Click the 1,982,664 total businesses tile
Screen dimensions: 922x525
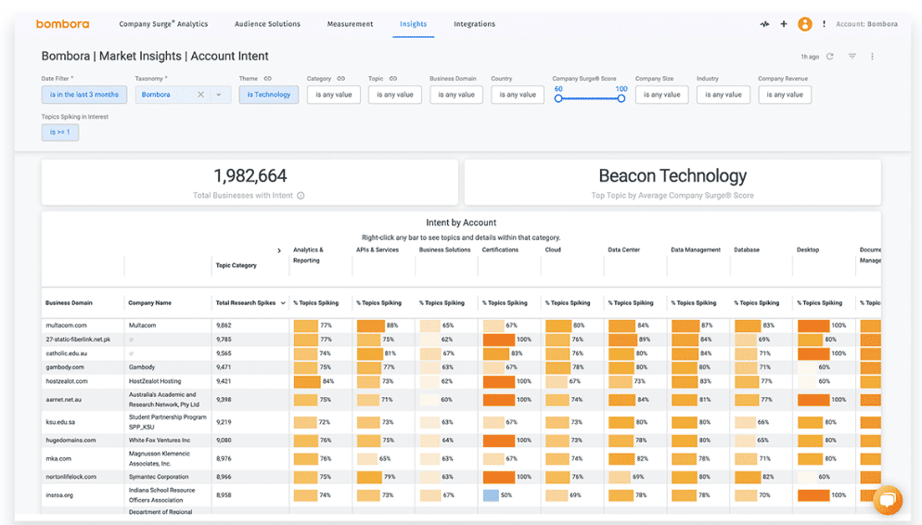coord(250,182)
